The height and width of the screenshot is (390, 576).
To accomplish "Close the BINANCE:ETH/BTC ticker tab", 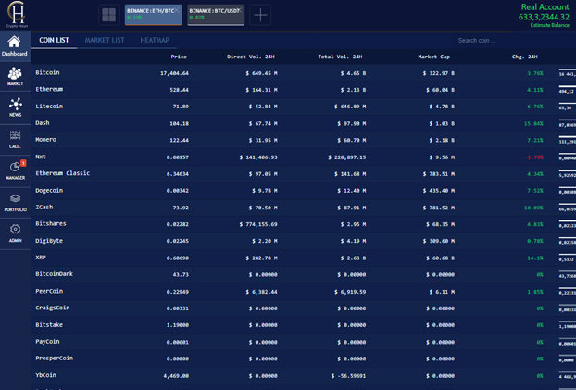I will [x=178, y=9].
